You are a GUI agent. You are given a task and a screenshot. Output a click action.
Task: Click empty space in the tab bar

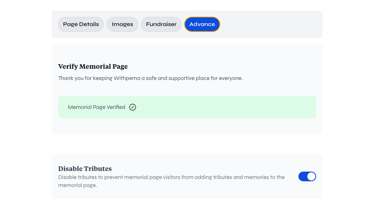click(269, 24)
